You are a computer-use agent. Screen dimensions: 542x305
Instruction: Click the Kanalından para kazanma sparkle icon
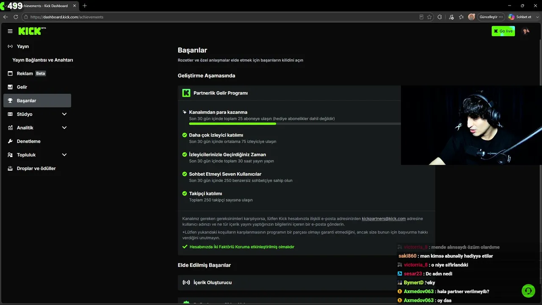click(x=185, y=112)
